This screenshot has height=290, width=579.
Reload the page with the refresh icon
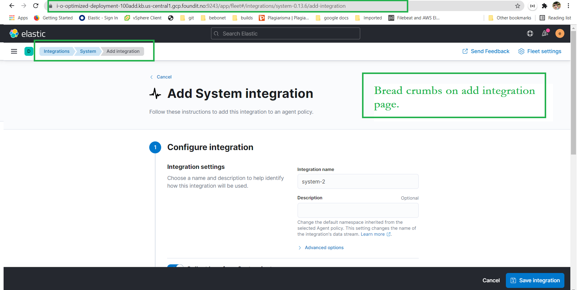[x=36, y=6]
